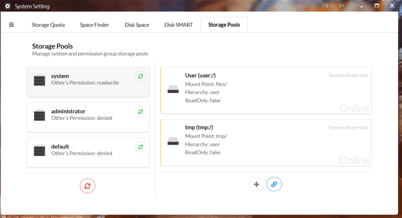Add a new storage with plus button
Screen dimensions: 402x218
[256, 184]
